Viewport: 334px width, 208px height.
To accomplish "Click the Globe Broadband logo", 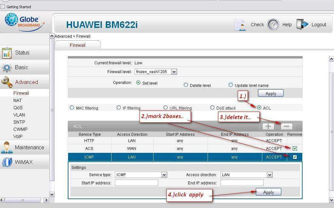I will click(x=25, y=22).
